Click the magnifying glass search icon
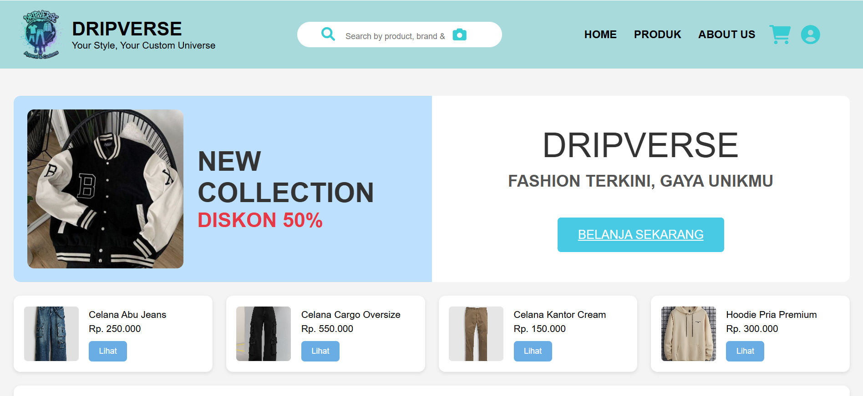863x396 pixels. (x=328, y=34)
